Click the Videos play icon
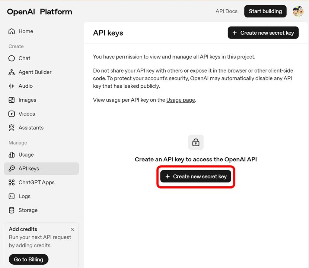Viewport: 309px width, 268px height. coord(12,114)
